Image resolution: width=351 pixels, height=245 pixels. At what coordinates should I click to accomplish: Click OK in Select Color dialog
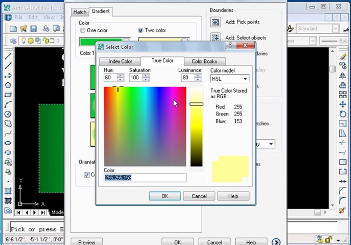tap(165, 196)
